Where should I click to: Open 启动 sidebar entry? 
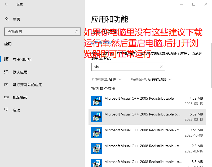tap(16, 110)
